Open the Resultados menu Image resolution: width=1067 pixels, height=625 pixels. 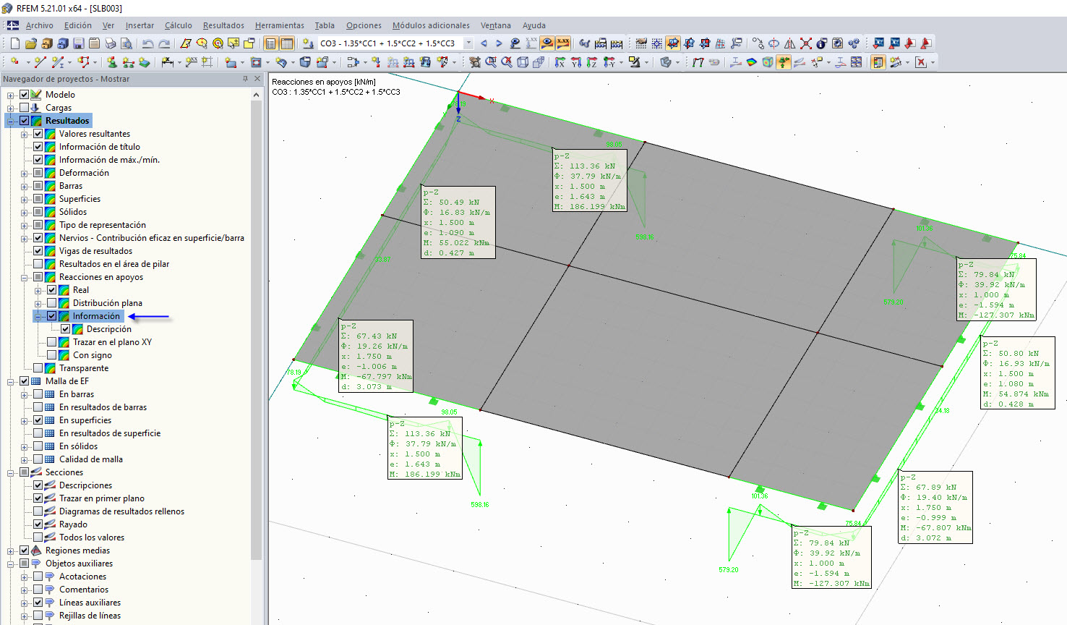click(223, 25)
